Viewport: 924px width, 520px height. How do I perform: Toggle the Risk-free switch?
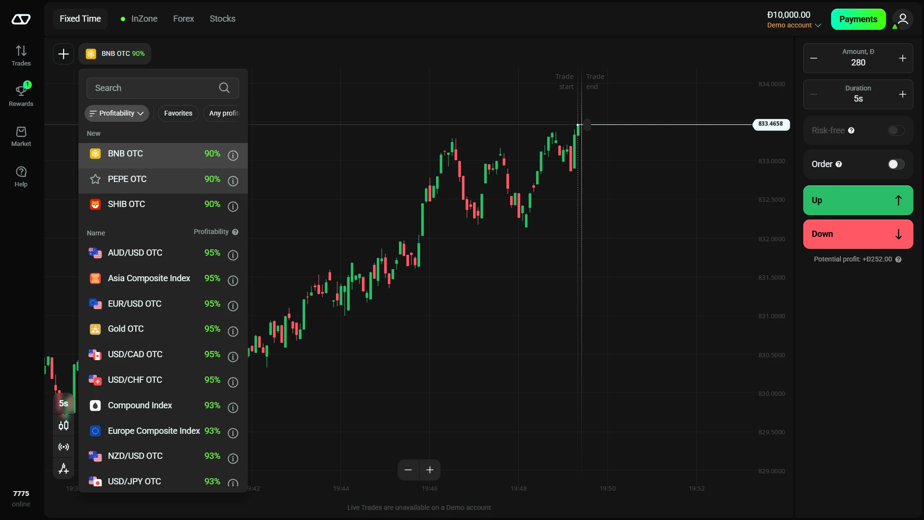pyautogui.click(x=896, y=130)
